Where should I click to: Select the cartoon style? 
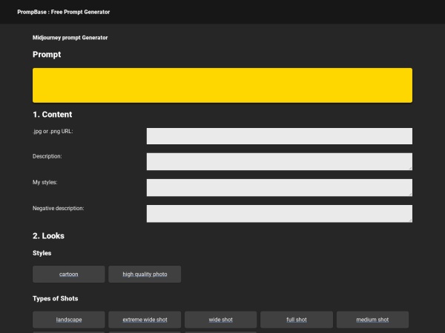coord(69,275)
